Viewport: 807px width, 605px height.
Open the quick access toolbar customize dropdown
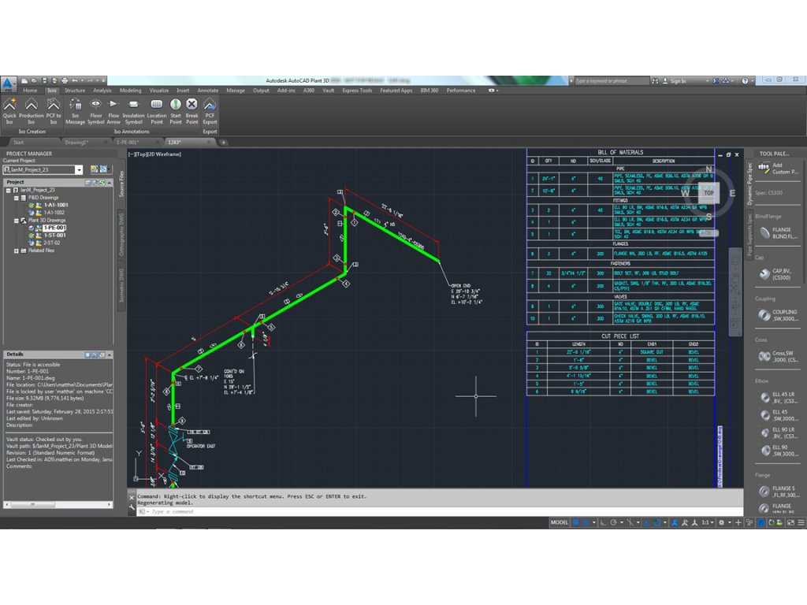point(103,81)
